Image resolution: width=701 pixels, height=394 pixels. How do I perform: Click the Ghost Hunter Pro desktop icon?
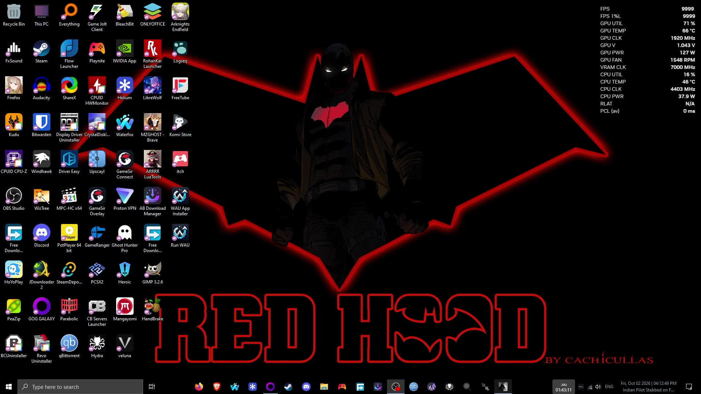125,239
